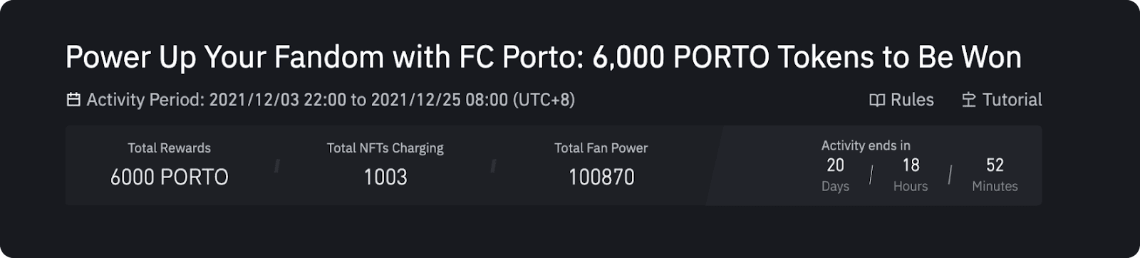Open the Tutorial link
The width and height of the screenshot is (1140, 258).
click(1002, 100)
